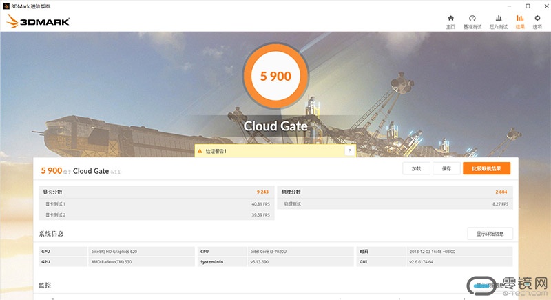
Task: Maximize the 3DMark window
Action: coord(528,6)
